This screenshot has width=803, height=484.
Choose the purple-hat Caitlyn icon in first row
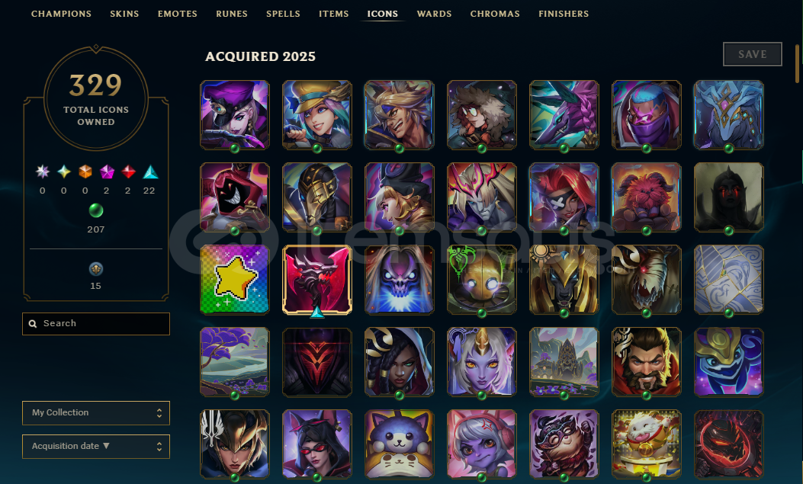coord(235,114)
